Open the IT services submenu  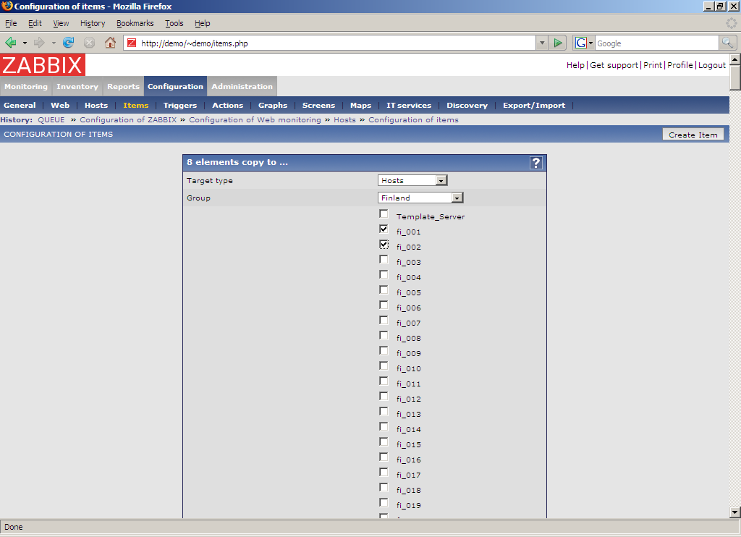tap(409, 106)
